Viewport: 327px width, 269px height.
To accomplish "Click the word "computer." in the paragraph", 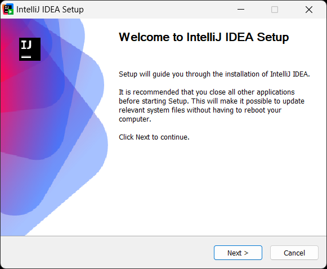I will (x=135, y=119).
